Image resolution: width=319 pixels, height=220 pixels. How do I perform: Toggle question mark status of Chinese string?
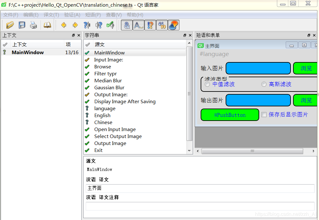pos(87,122)
